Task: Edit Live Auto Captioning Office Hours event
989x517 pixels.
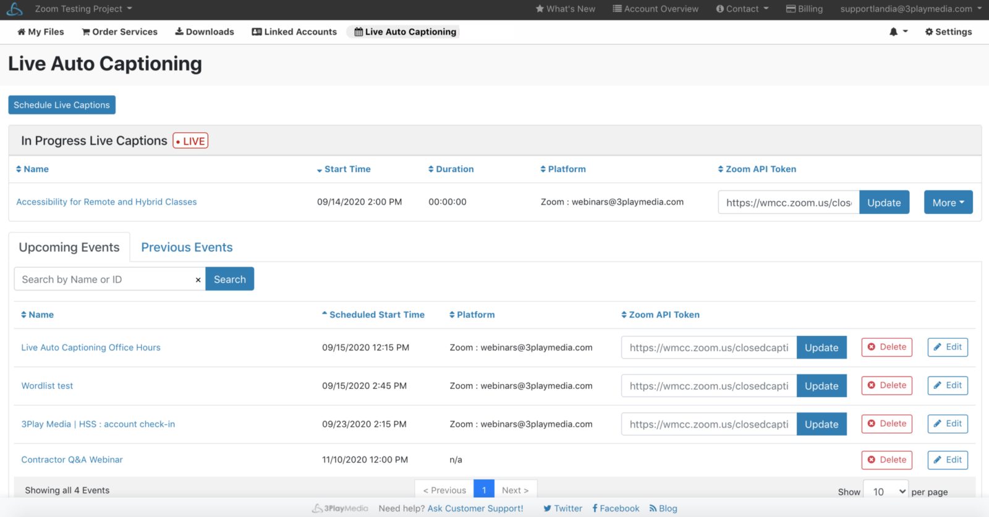Action: pos(948,347)
